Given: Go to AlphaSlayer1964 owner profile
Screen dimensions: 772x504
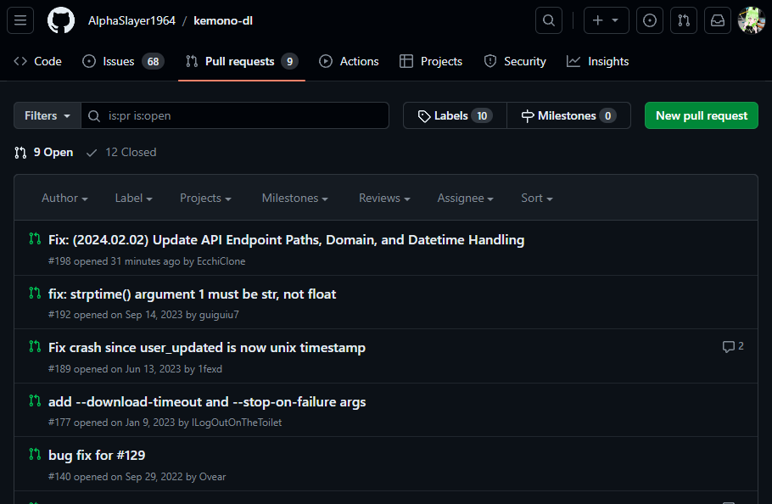Looking at the screenshot, I should (x=131, y=20).
